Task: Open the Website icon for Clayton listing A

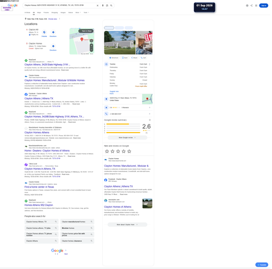Action: pos(44,32)
